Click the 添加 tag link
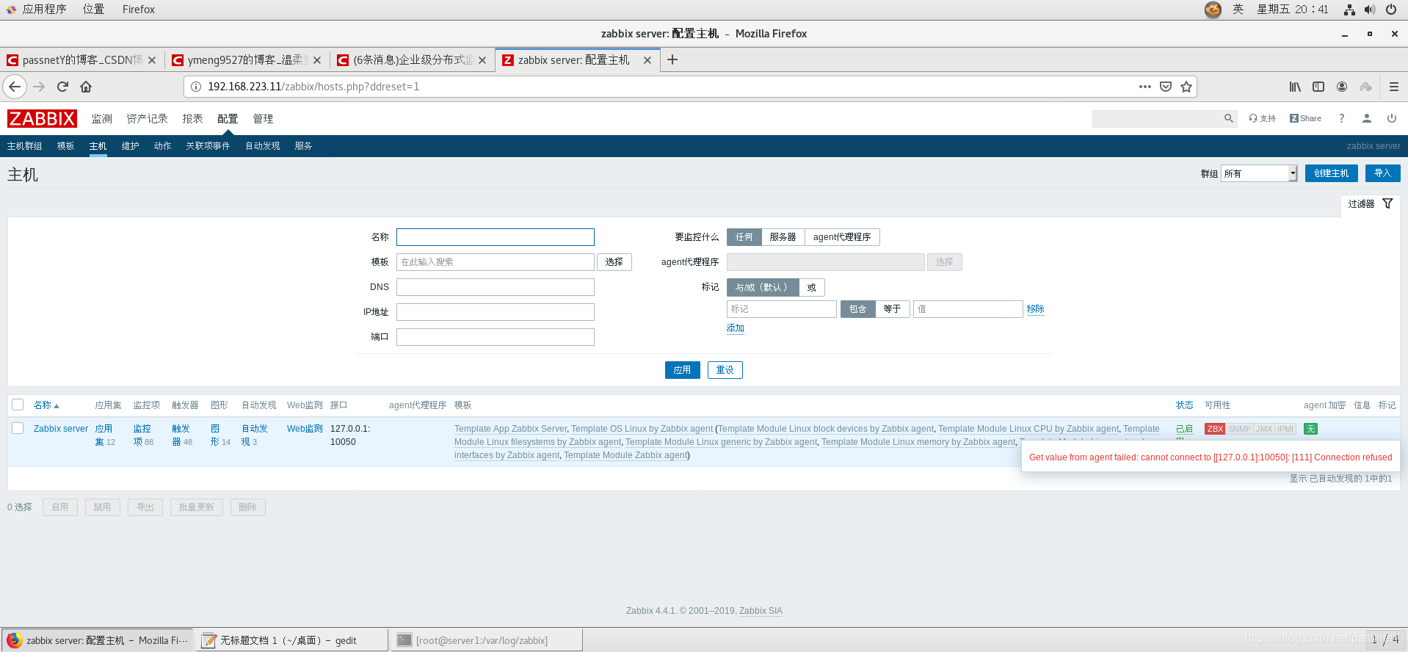 pos(736,328)
